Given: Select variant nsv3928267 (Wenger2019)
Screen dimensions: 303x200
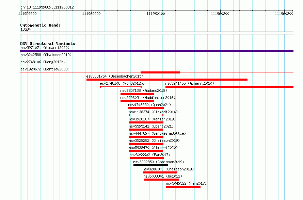Looking at the screenshot, I should [x=152, y=119].
